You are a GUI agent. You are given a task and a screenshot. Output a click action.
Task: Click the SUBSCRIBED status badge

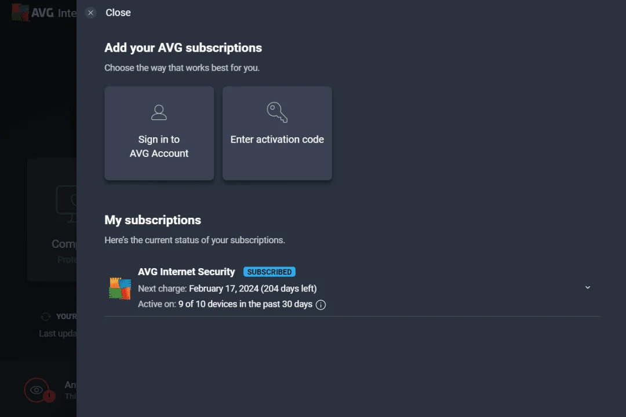pos(270,272)
